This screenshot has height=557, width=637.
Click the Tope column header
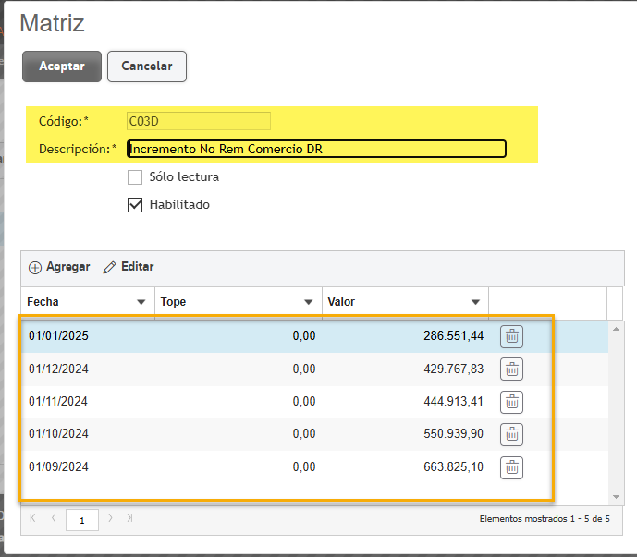[x=239, y=302]
